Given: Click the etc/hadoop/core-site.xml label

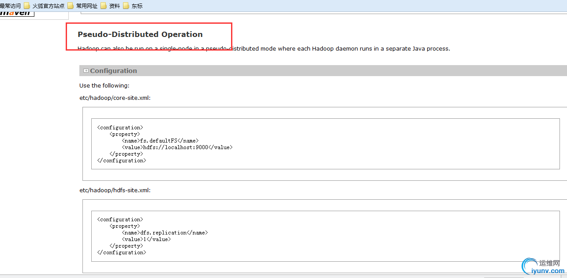Looking at the screenshot, I should (115, 98).
